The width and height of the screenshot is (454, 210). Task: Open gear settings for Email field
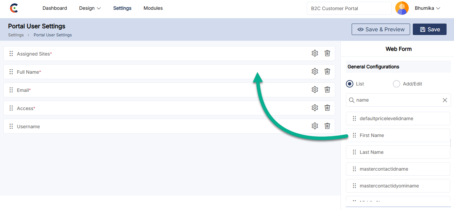pos(315,90)
